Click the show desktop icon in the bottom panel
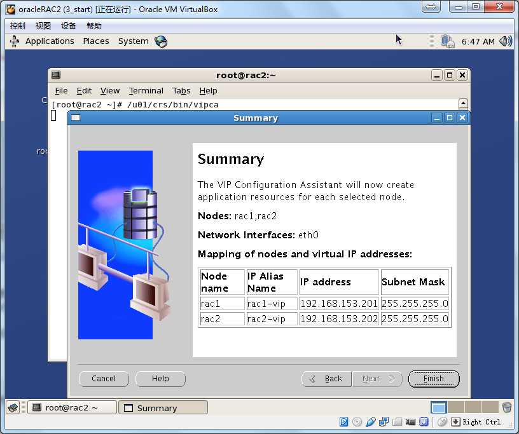 (x=13, y=407)
